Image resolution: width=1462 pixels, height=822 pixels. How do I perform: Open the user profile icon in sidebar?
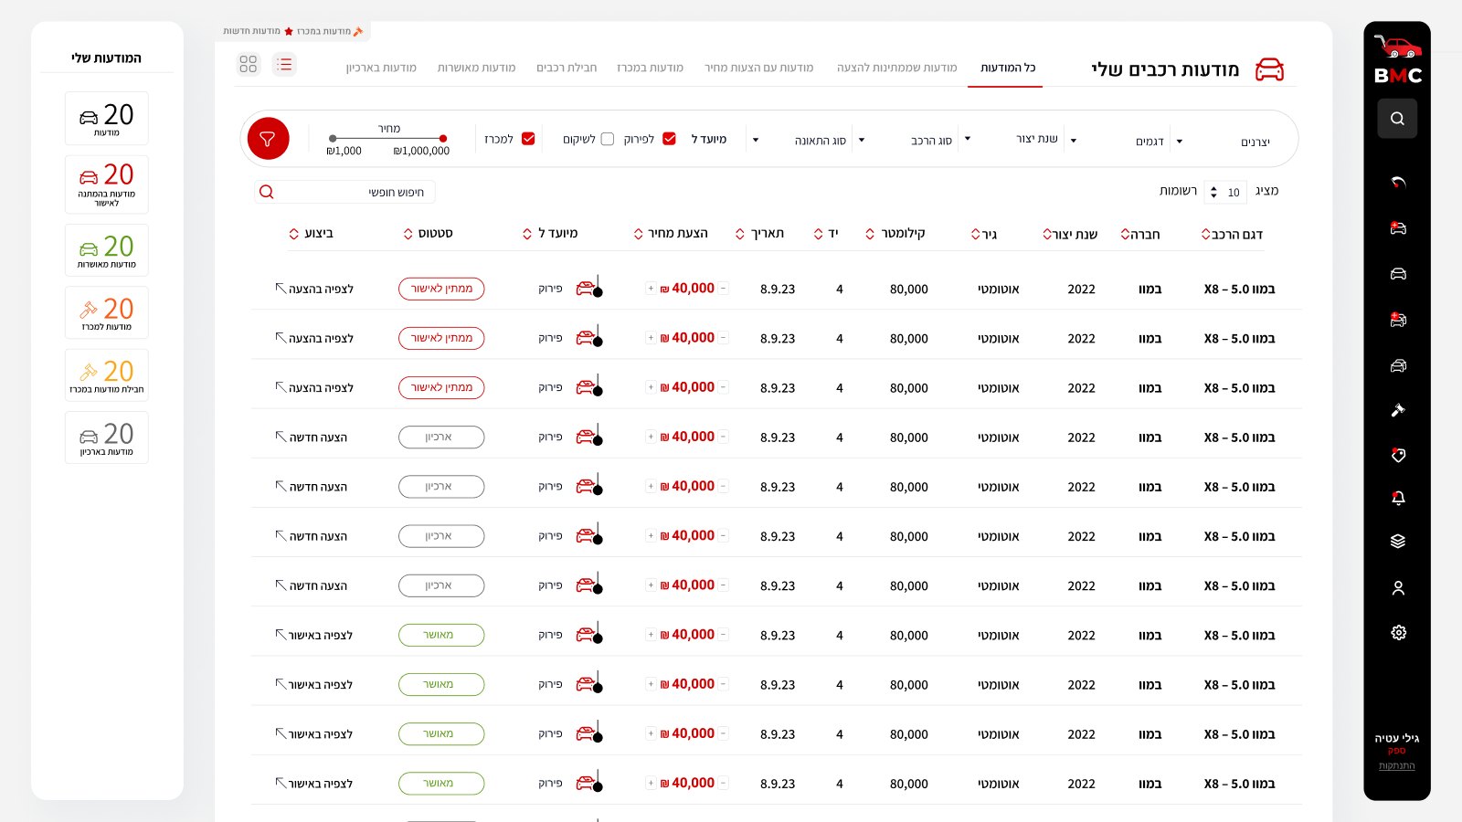point(1398,588)
